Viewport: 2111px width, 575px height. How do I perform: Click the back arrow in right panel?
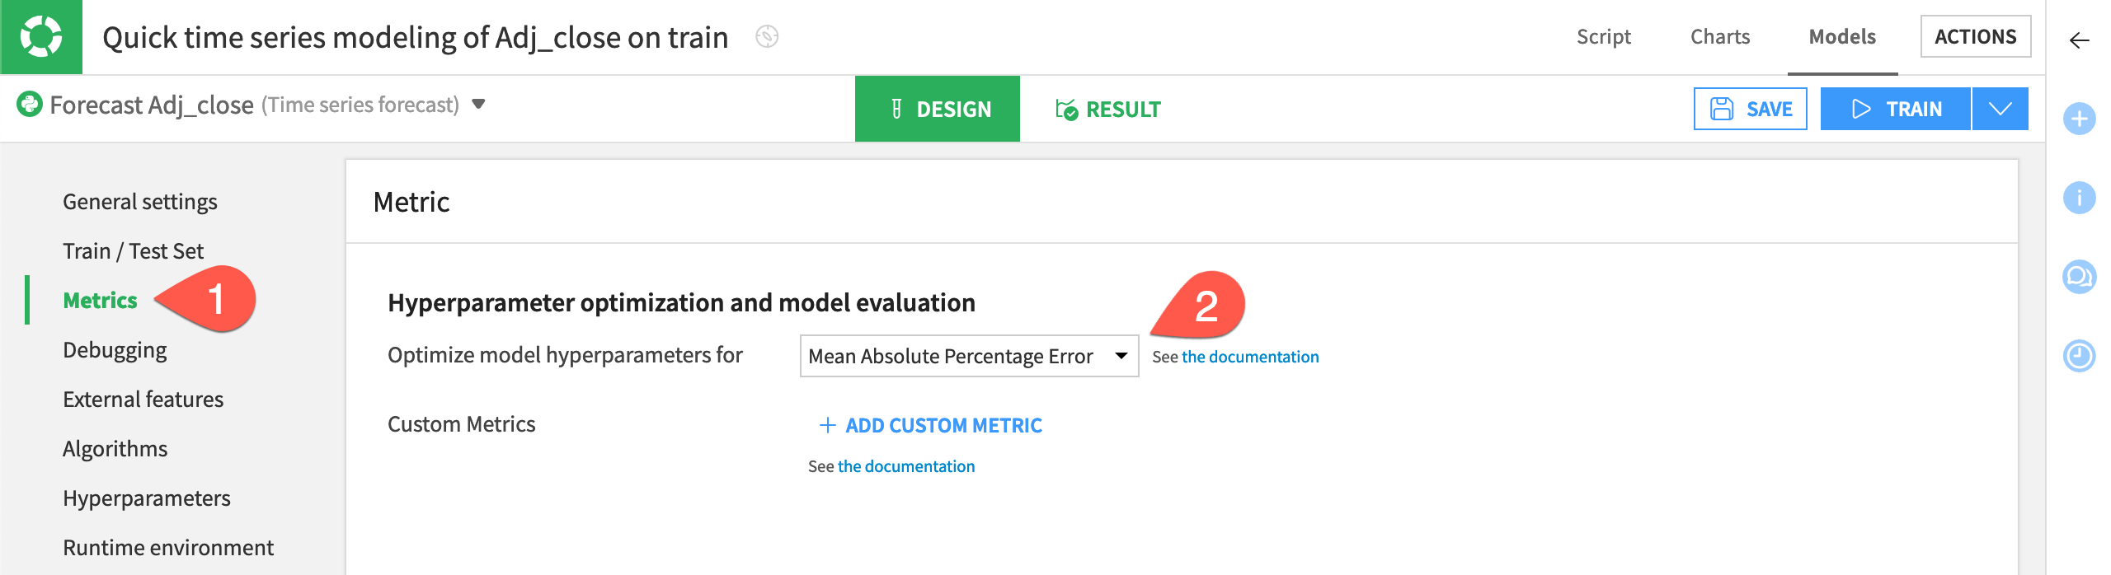(2079, 40)
